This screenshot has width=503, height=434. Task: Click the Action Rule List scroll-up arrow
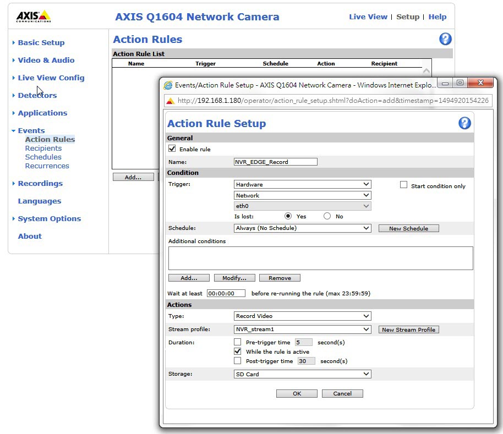[x=427, y=71]
